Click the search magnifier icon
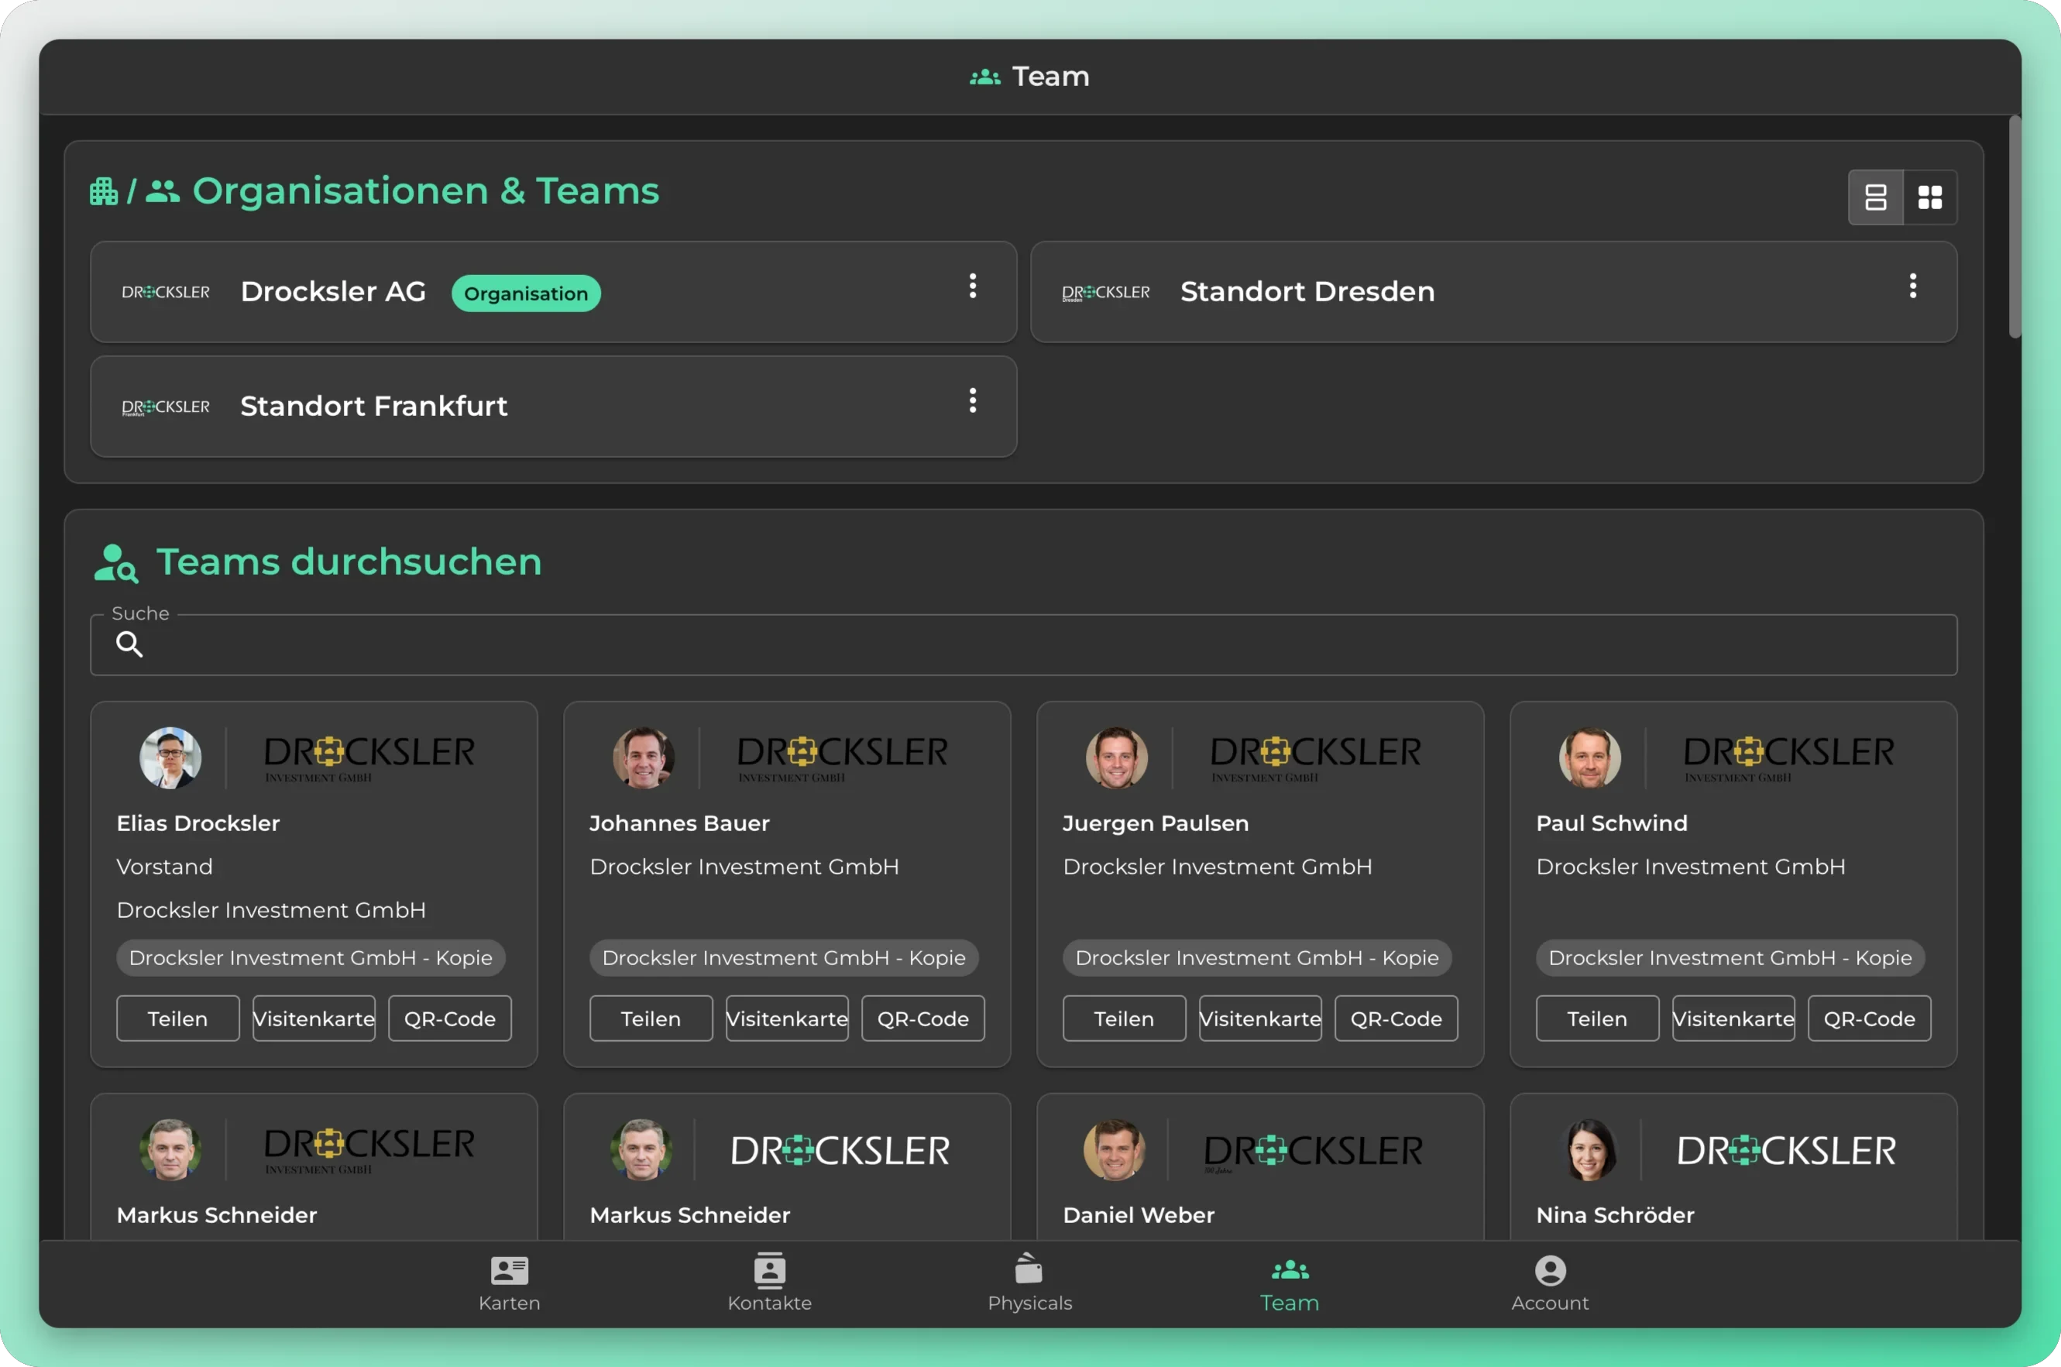 pyautogui.click(x=129, y=644)
